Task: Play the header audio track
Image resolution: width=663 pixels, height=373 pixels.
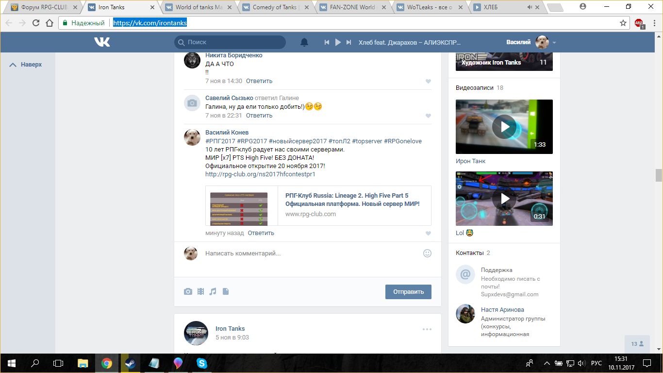Action: [x=338, y=42]
